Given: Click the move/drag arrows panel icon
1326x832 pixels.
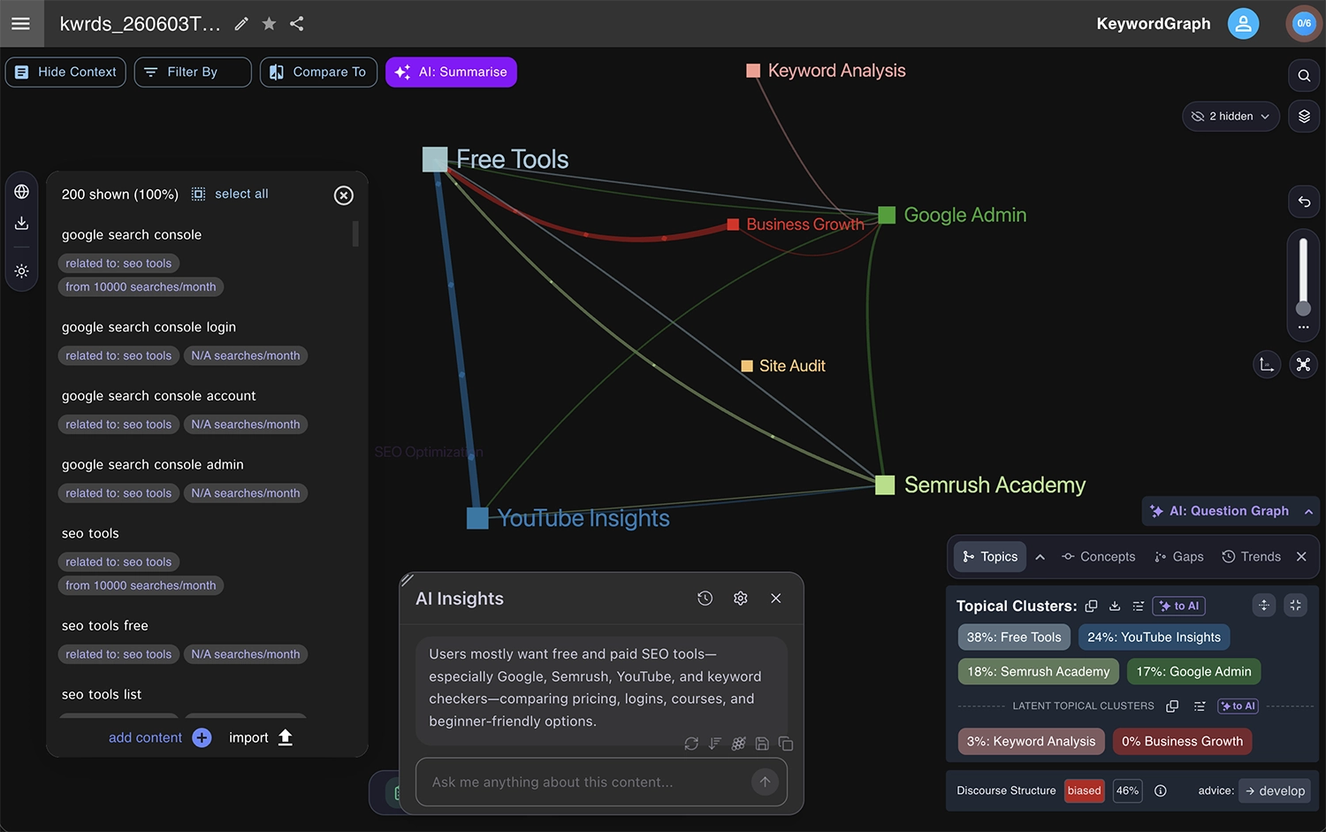Looking at the screenshot, I should [x=1264, y=605].
